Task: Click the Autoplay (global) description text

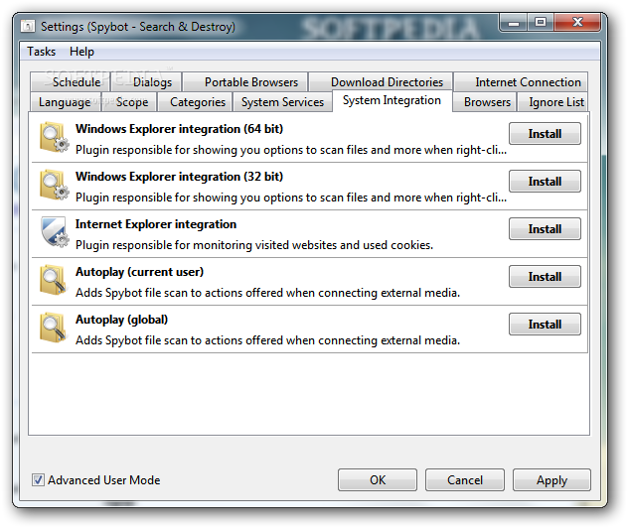Action: 267,340
